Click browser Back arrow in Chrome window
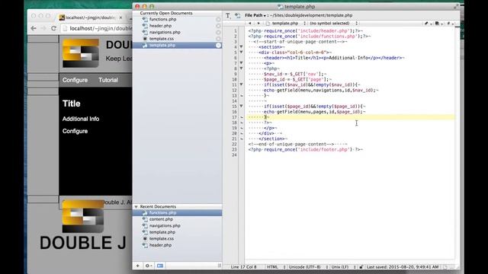This screenshot has height=274, width=488. pyautogui.click(x=34, y=28)
